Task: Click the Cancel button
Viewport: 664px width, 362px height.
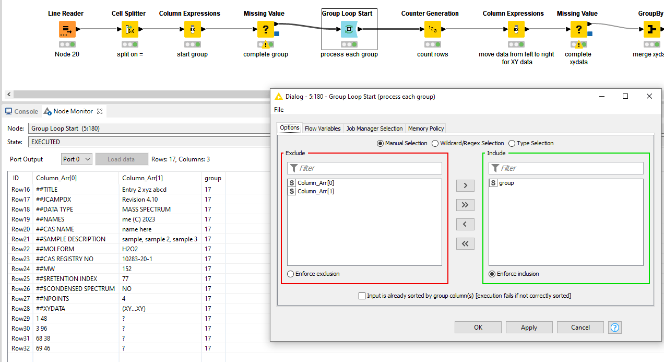Action: [x=580, y=328]
